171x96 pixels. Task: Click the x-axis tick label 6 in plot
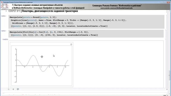(x=65, y=67)
